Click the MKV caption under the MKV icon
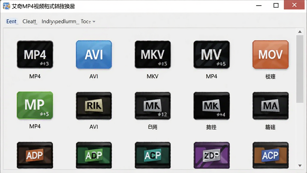The image size is (307, 173). tap(153, 76)
